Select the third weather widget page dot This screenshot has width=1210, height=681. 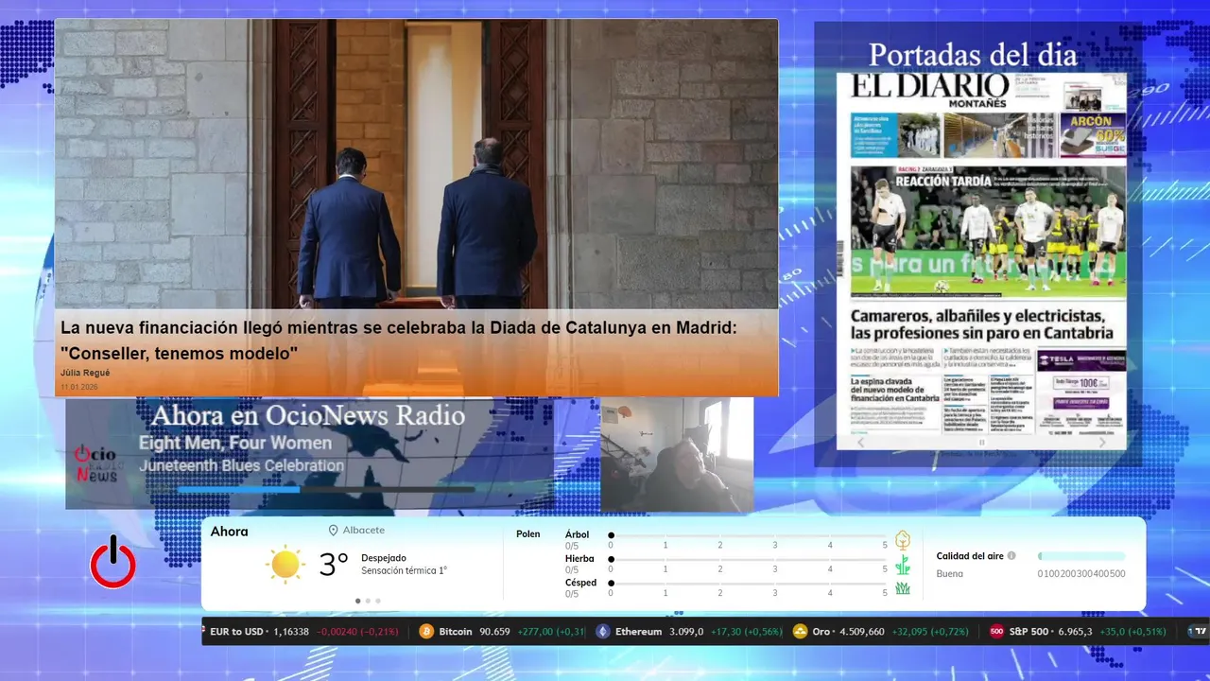point(378,601)
